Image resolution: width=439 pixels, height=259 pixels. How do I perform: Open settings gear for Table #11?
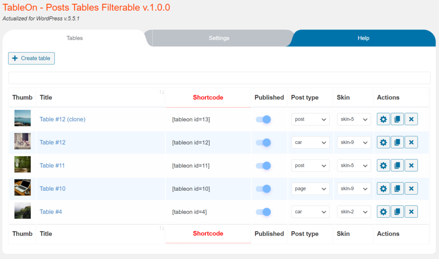click(x=383, y=166)
